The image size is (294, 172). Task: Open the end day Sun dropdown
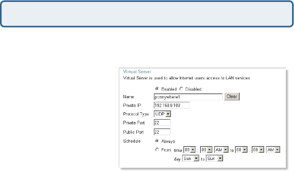pyautogui.click(x=214, y=158)
